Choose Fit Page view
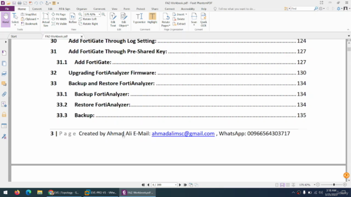 (59, 14)
